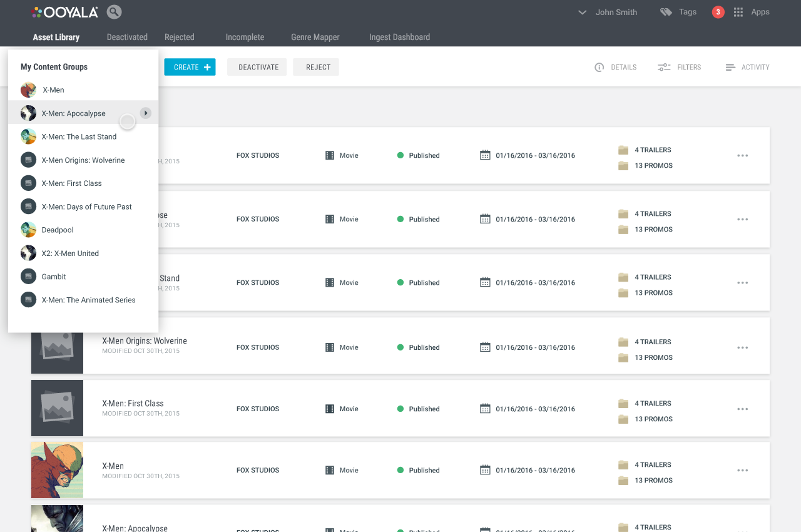Click the Create button

coord(190,67)
